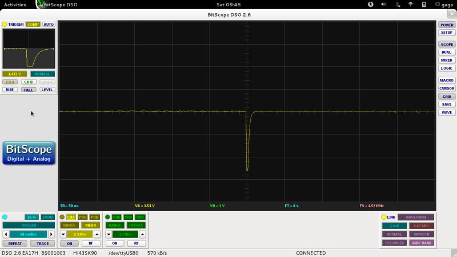
Task: Select LOGIC as trigger source
Action: coord(47,82)
